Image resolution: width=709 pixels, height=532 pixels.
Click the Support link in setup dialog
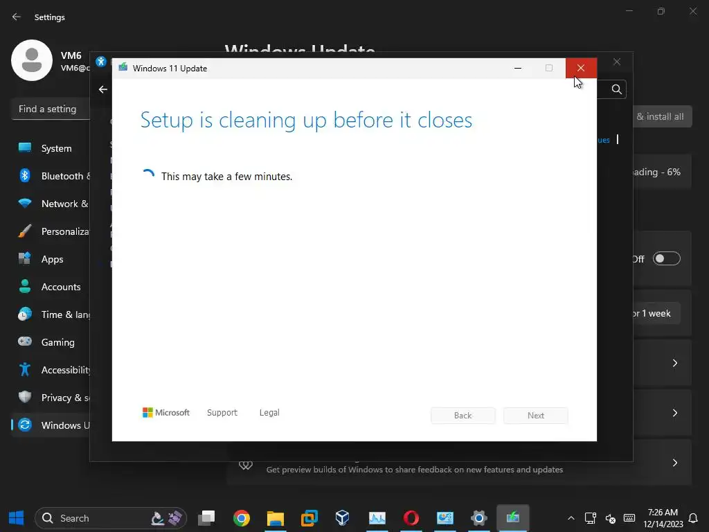pyautogui.click(x=222, y=413)
